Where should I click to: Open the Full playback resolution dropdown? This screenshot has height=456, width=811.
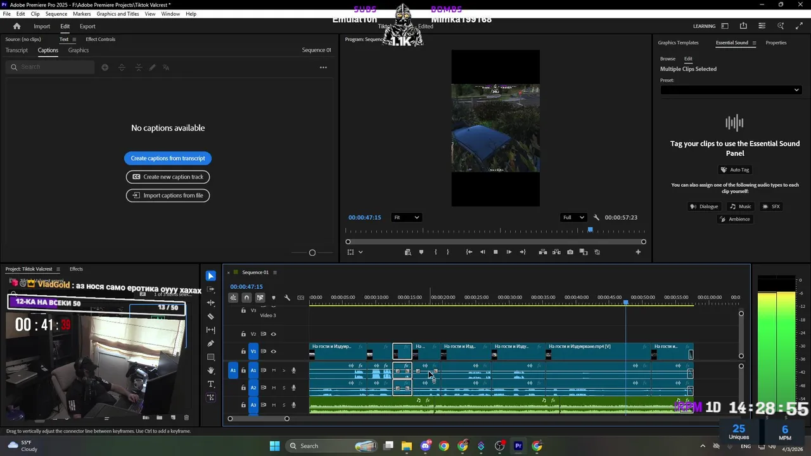(574, 217)
